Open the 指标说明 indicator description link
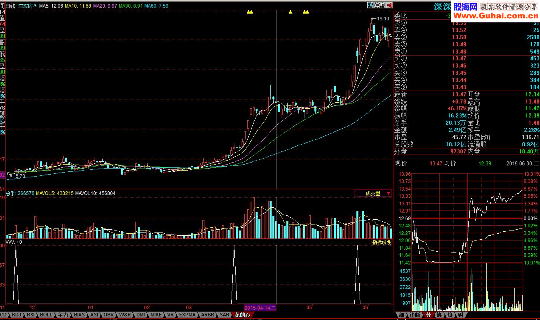This screenshot has height=320, width=540. (382, 242)
